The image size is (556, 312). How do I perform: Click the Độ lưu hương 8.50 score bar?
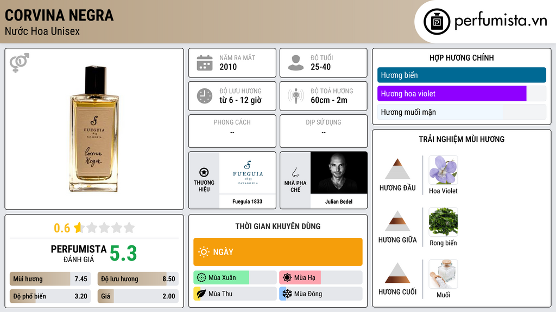(138, 279)
